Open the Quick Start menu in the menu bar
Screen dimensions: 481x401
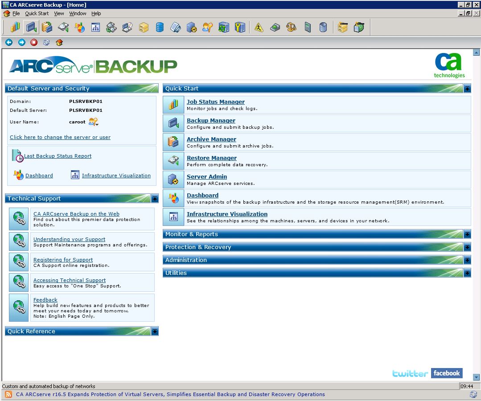(37, 13)
